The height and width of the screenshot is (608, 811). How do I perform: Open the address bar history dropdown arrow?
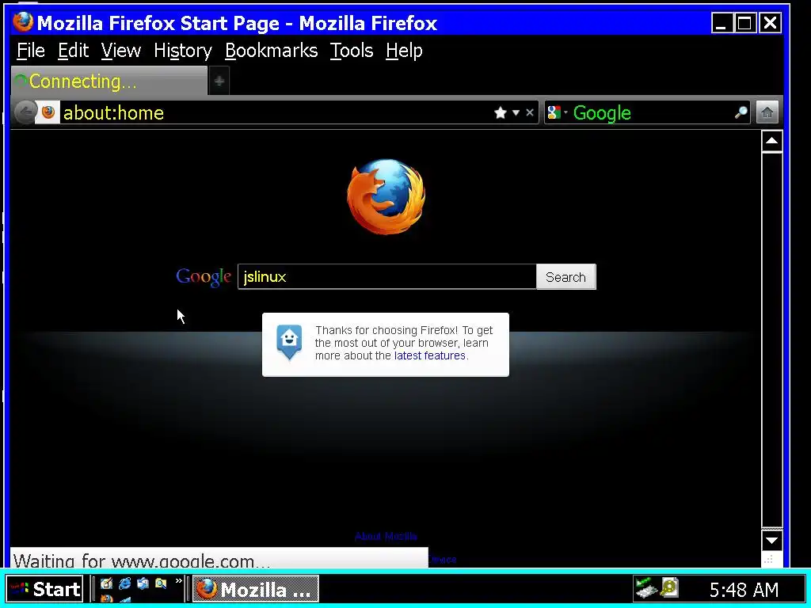tap(516, 112)
